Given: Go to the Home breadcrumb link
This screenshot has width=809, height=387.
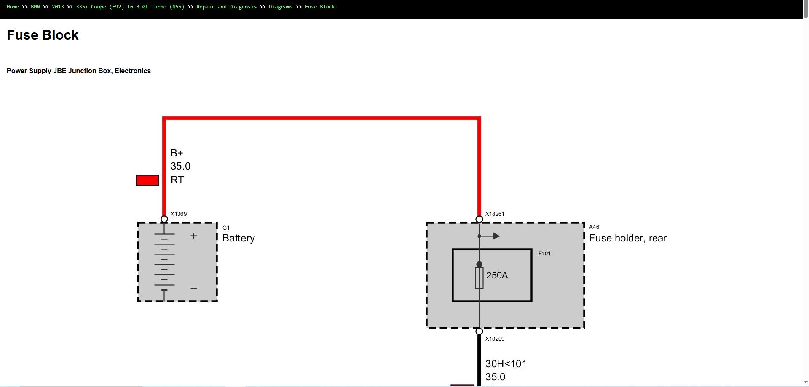Looking at the screenshot, I should 13,7.
